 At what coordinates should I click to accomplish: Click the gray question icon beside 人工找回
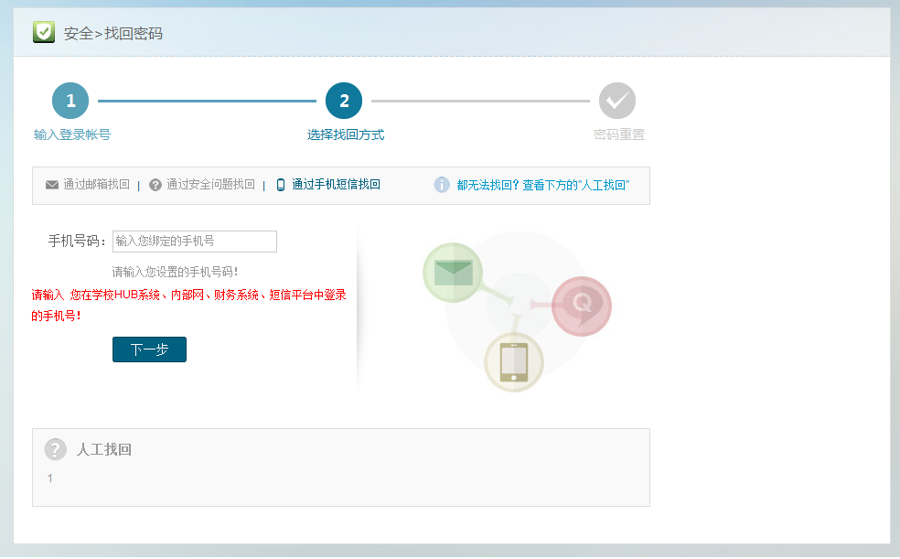click(56, 449)
